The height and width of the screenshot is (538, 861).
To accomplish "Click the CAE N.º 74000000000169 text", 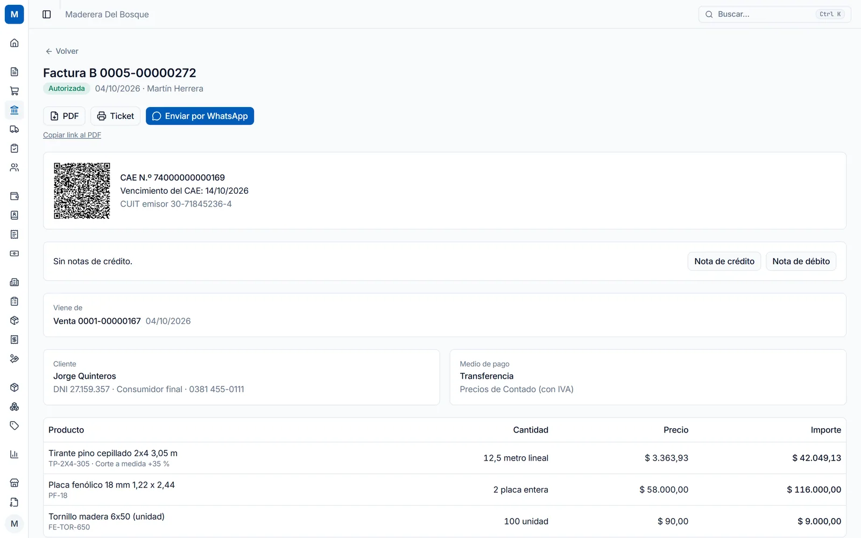I will [x=172, y=178].
